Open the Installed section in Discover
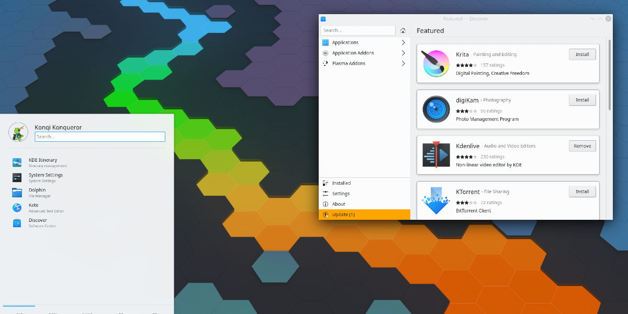Viewport: 628px width, 314px height. (x=341, y=183)
